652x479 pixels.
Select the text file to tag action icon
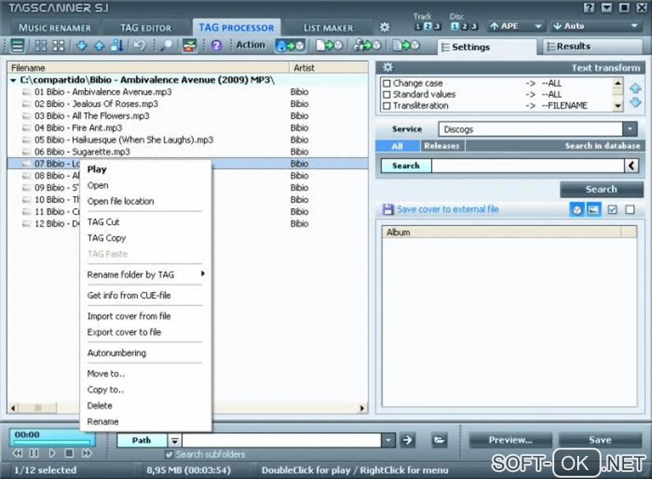[407, 45]
